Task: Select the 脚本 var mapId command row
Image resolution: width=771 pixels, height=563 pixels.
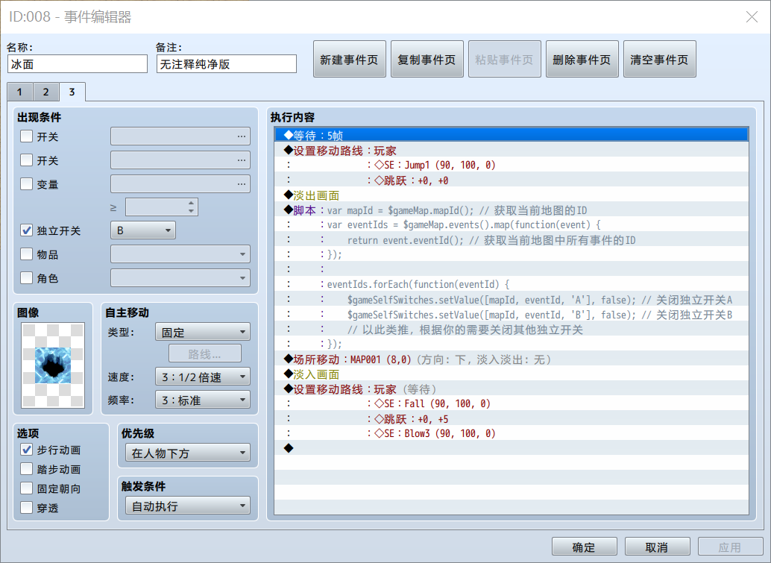Action: (x=512, y=210)
